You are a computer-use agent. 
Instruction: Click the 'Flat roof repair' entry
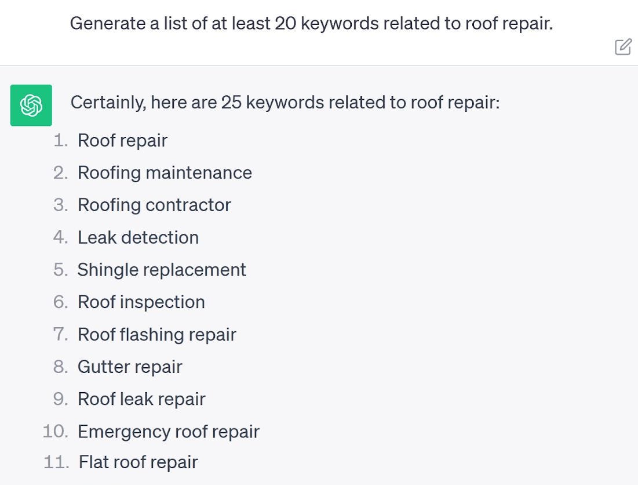click(x=137, y=462)
